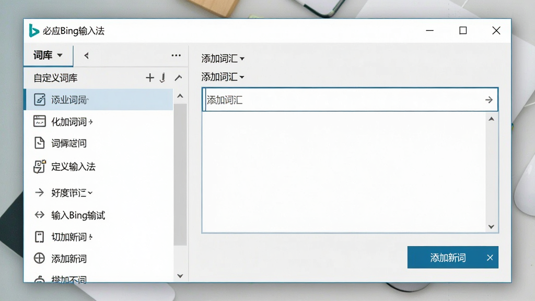This screenshot has width=535, height=301.
Task: Click the plus icon beside 自定义词库
Action: (x=150, y=78)
